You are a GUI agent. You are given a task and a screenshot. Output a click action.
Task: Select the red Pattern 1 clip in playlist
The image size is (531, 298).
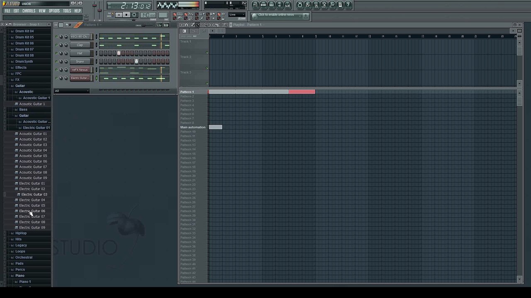302,92
